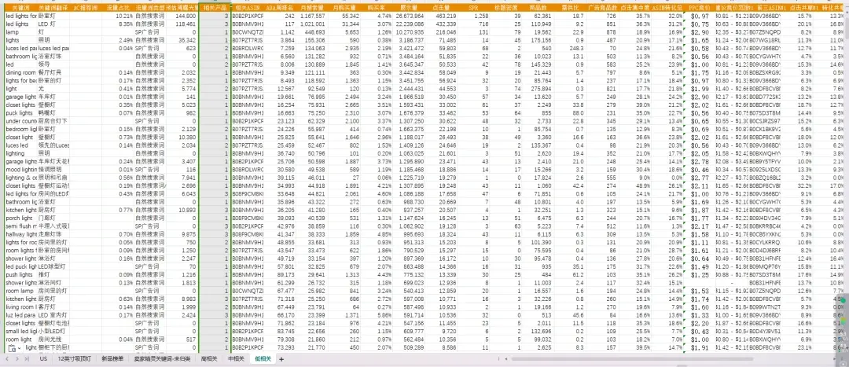The image size is (849, 367).
Task: Add a new sheet with plus button
Action: (281, 359)
